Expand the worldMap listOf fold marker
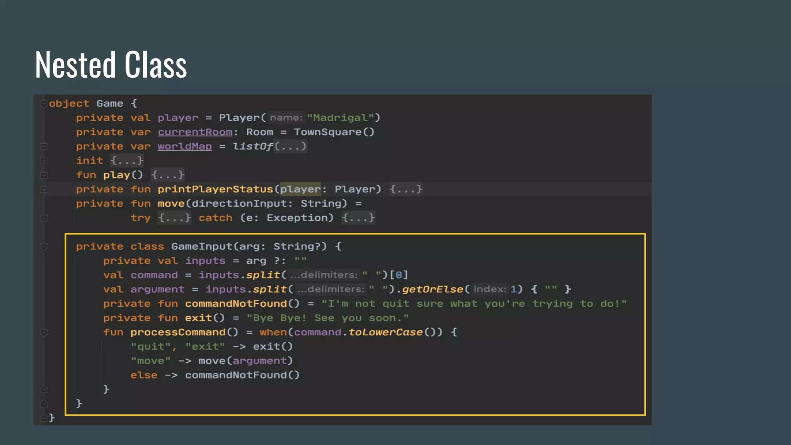 44,147
